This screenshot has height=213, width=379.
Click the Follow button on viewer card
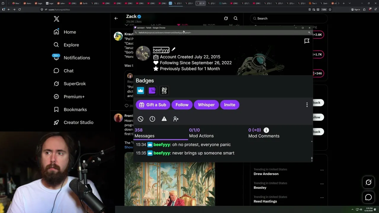pyautogui.click(x=182, y=105)
